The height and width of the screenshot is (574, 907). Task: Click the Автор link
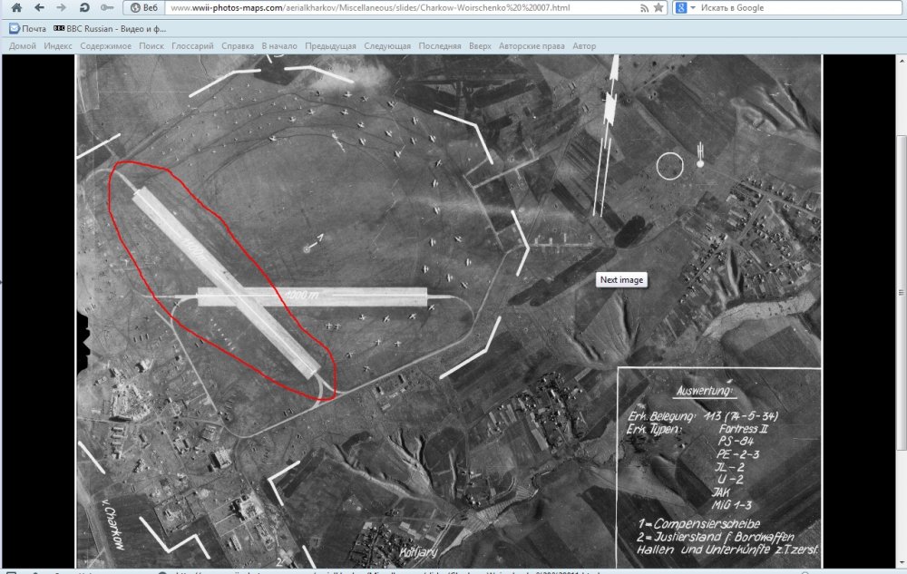pos(584,45)
